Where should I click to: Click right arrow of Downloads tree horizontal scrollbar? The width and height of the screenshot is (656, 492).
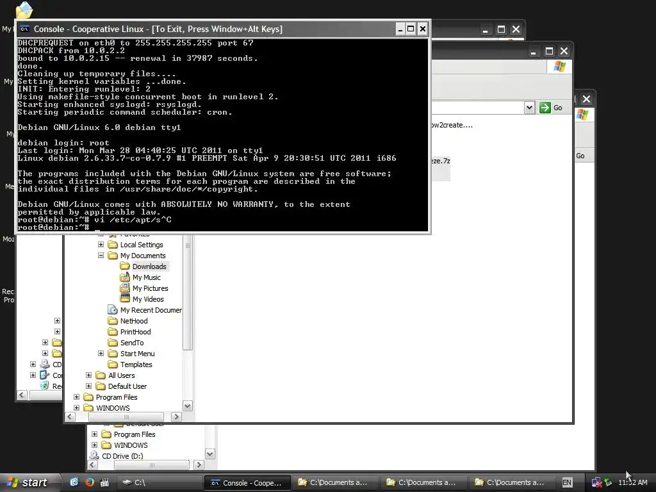(176, 416)
